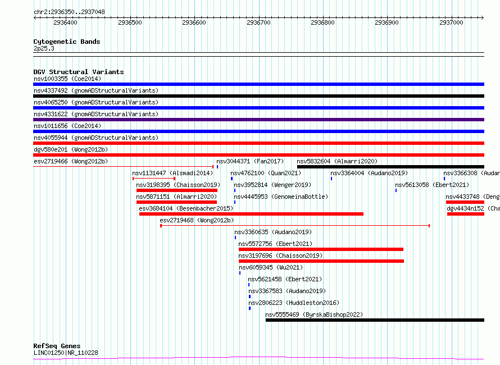Screen dimensions: 500x365
Task: Click the nsv1003355 (Coe2014) blue variant bar
Action: coord(258,84)
